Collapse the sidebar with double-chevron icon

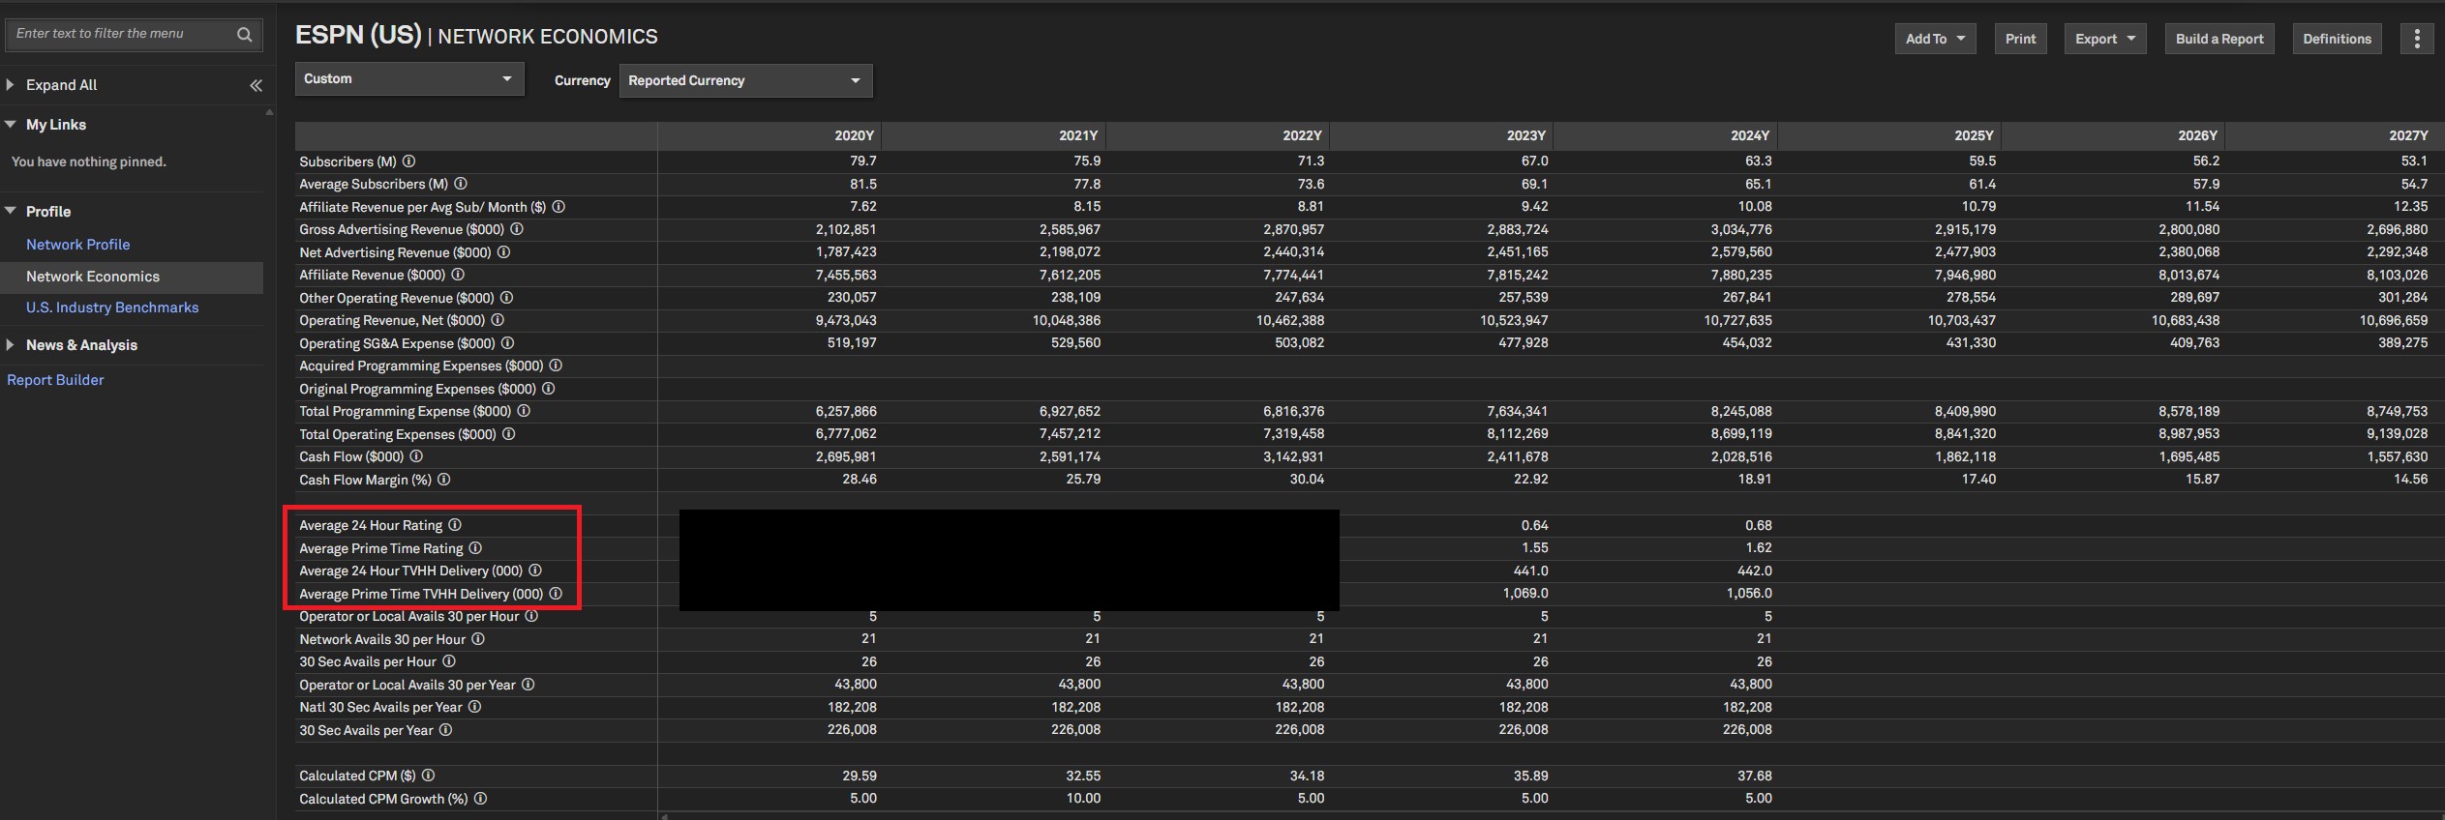click(x=256, y=85)
